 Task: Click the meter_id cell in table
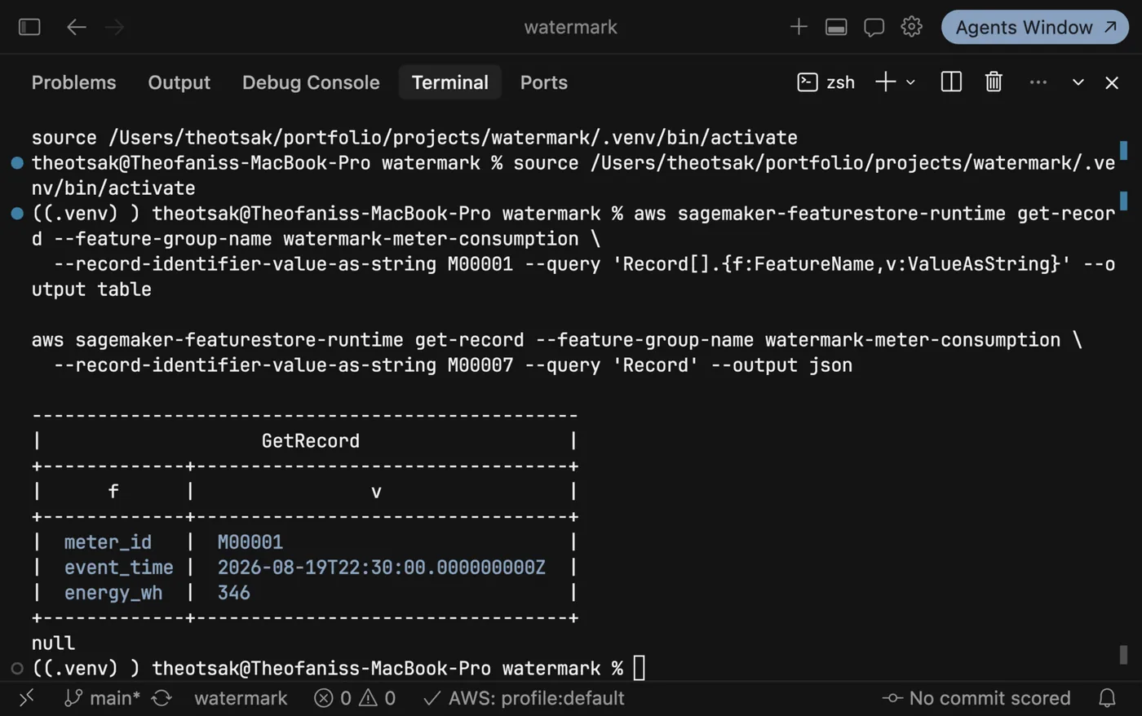point(108,542)
